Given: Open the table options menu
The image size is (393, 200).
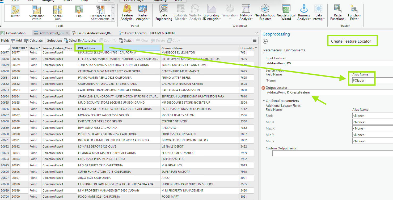Looking at the screenshot, I should tap(255, 41).
